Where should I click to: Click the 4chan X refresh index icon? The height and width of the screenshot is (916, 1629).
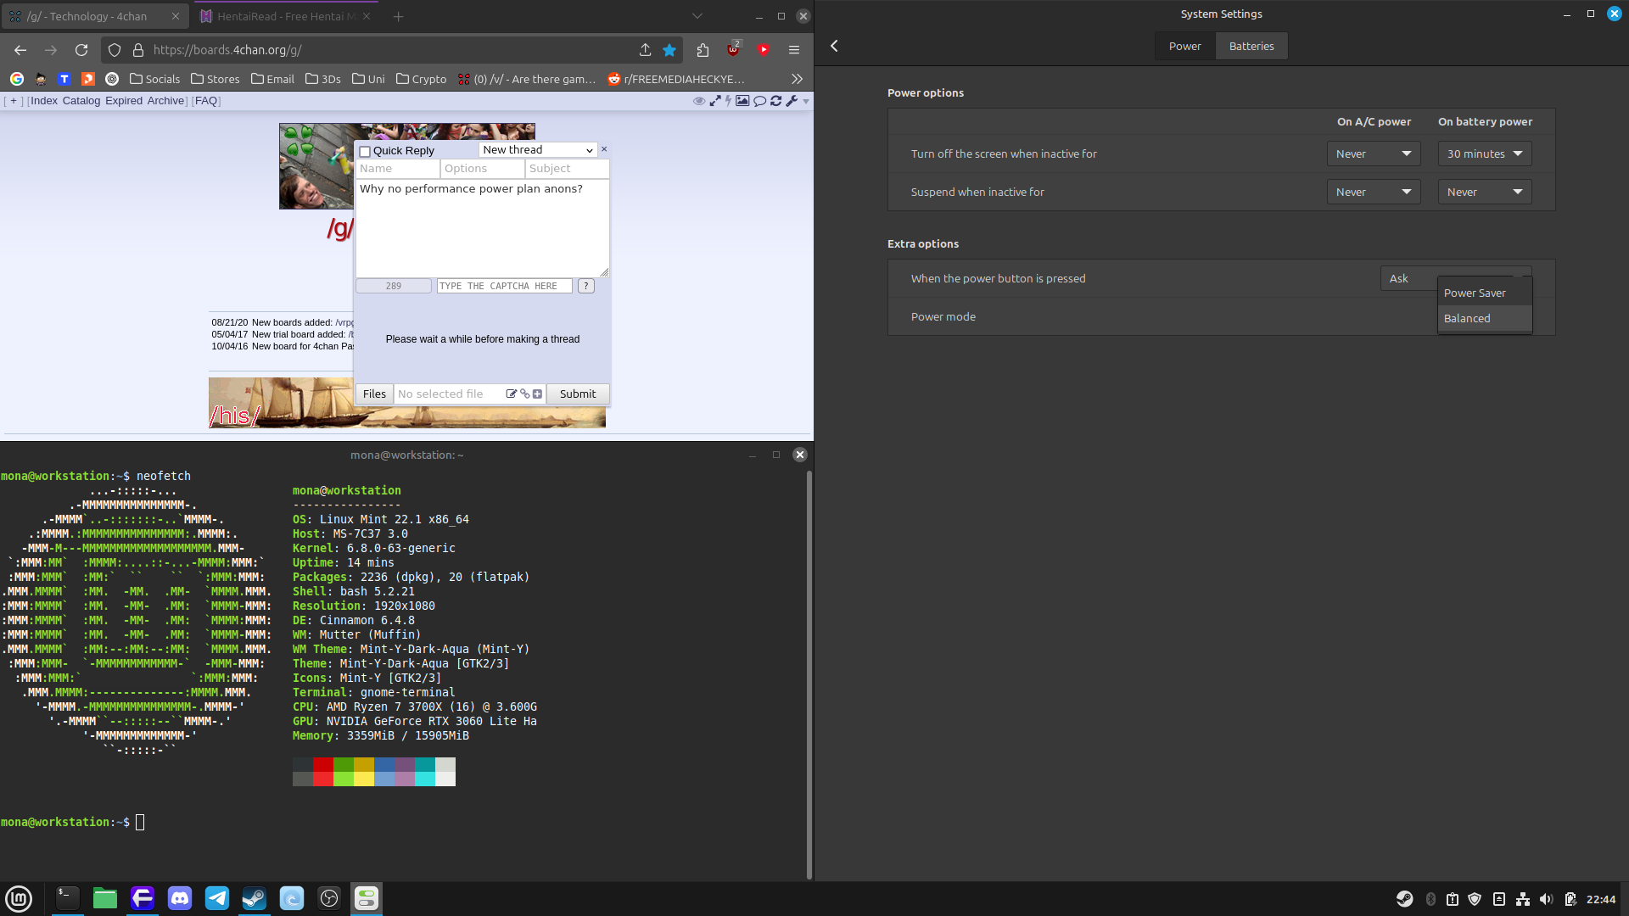pyautogui.click(x=775, y=101)
